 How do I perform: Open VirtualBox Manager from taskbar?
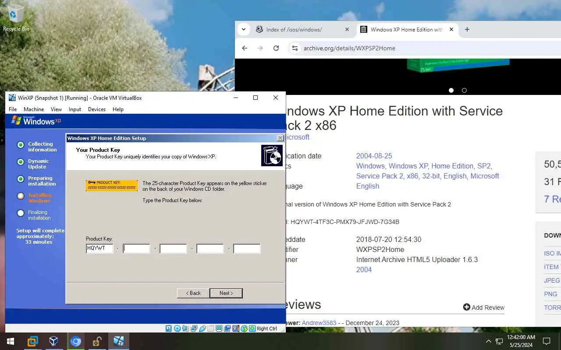(54, 341)
